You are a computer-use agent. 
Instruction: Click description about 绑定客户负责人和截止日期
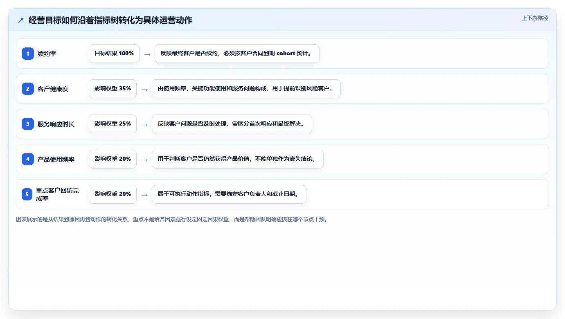tap(229, 194)
